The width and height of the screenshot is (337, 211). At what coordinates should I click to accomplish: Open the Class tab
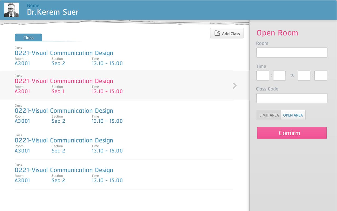click(28, 37)
